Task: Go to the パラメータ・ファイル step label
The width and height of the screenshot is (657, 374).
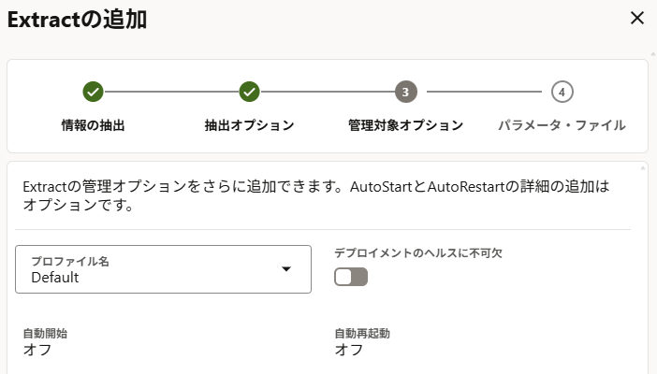Action: click(x=562, y=124)
